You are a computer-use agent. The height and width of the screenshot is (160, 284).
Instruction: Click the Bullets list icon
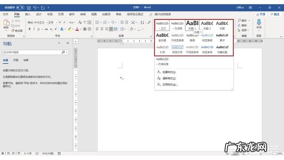[97, 22]
